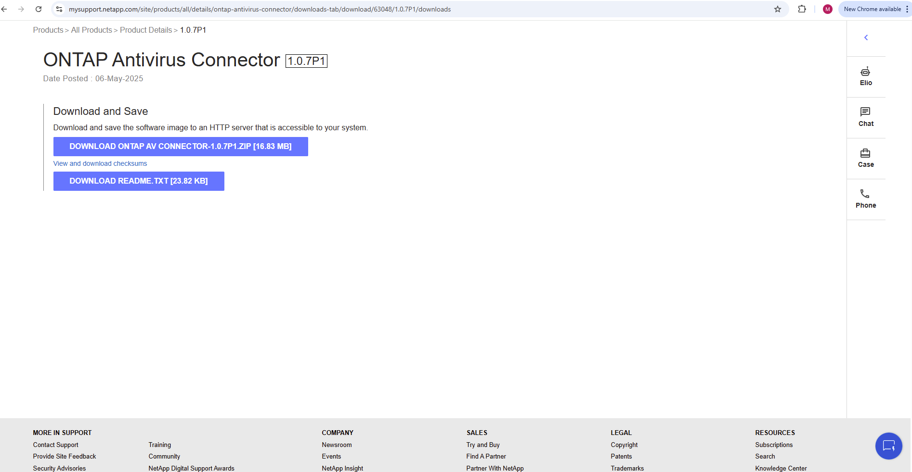
Task: Open the Chrome profile avatar M
Action: (828, 9)
